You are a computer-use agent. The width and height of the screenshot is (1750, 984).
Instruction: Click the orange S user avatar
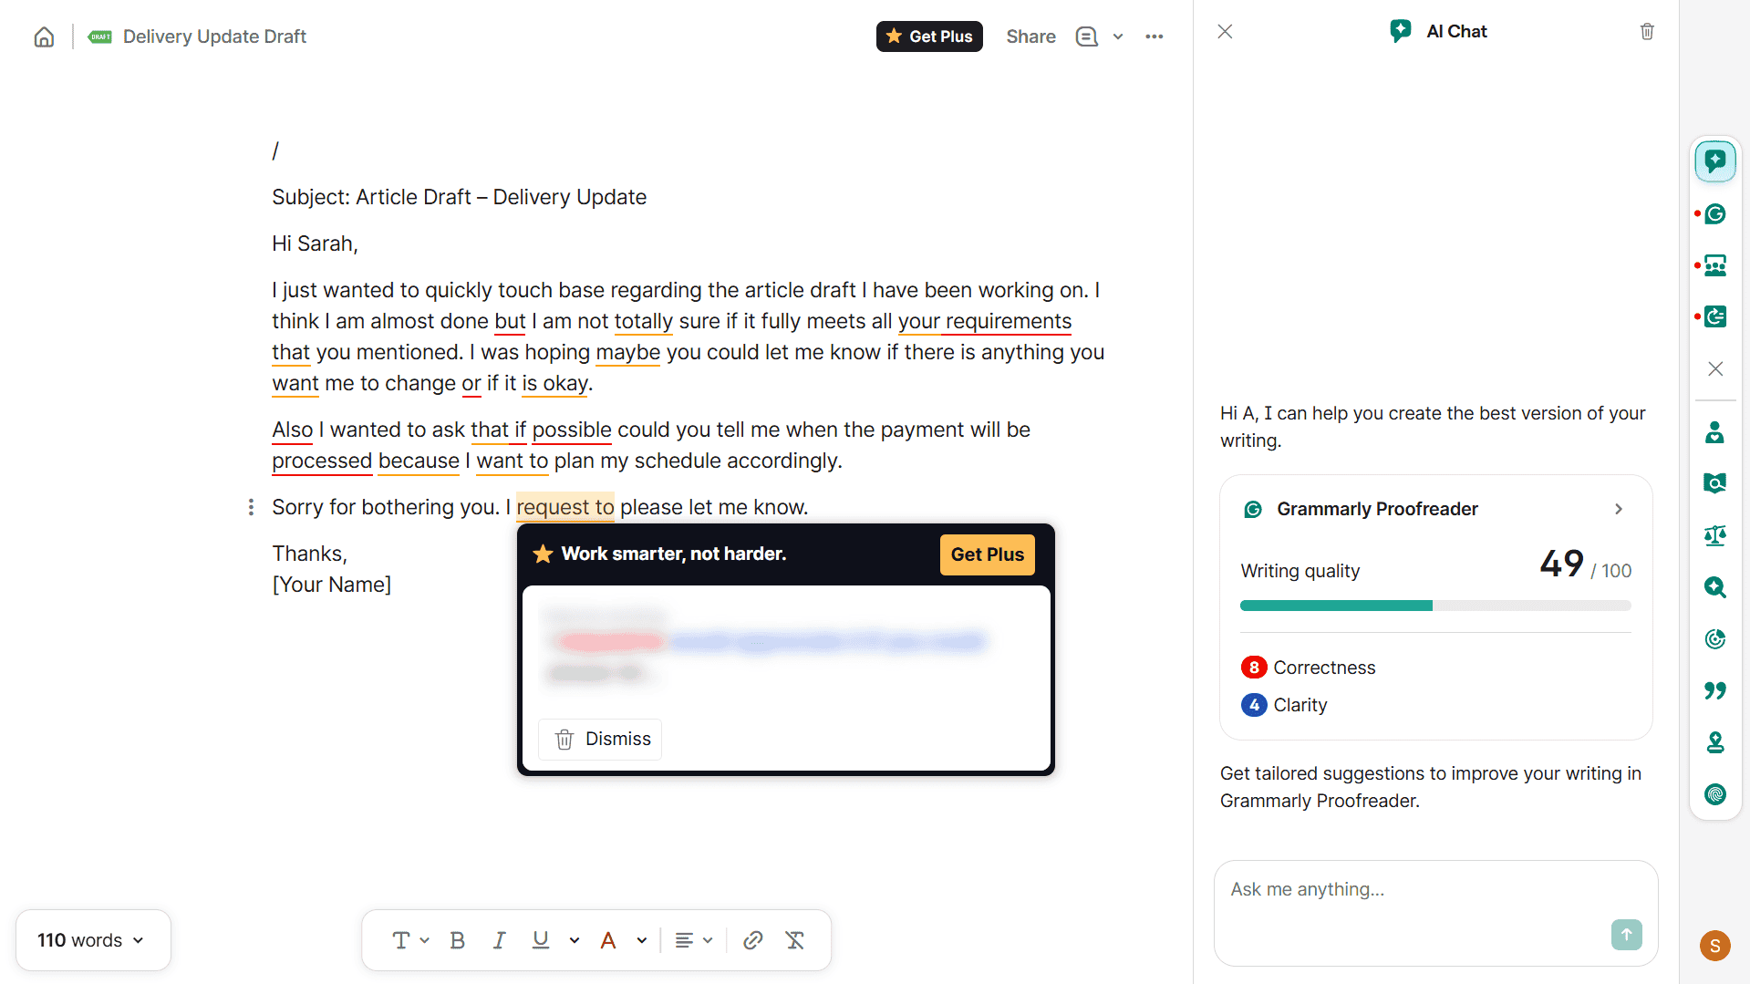tap(1714, 946)
